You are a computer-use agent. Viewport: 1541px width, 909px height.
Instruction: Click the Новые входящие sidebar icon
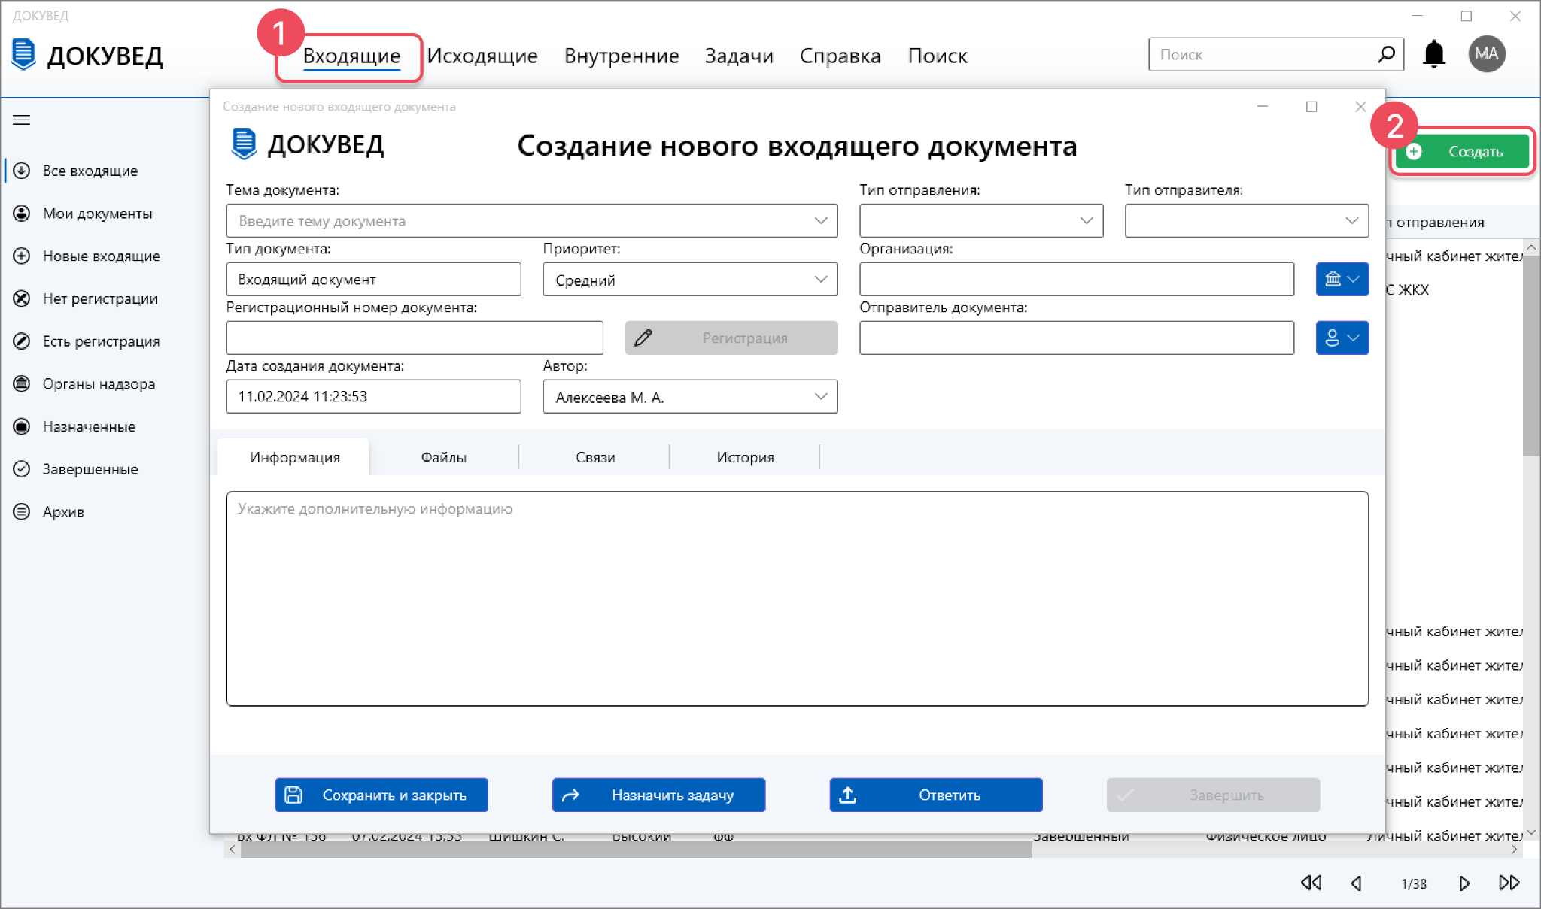(22, 256)
